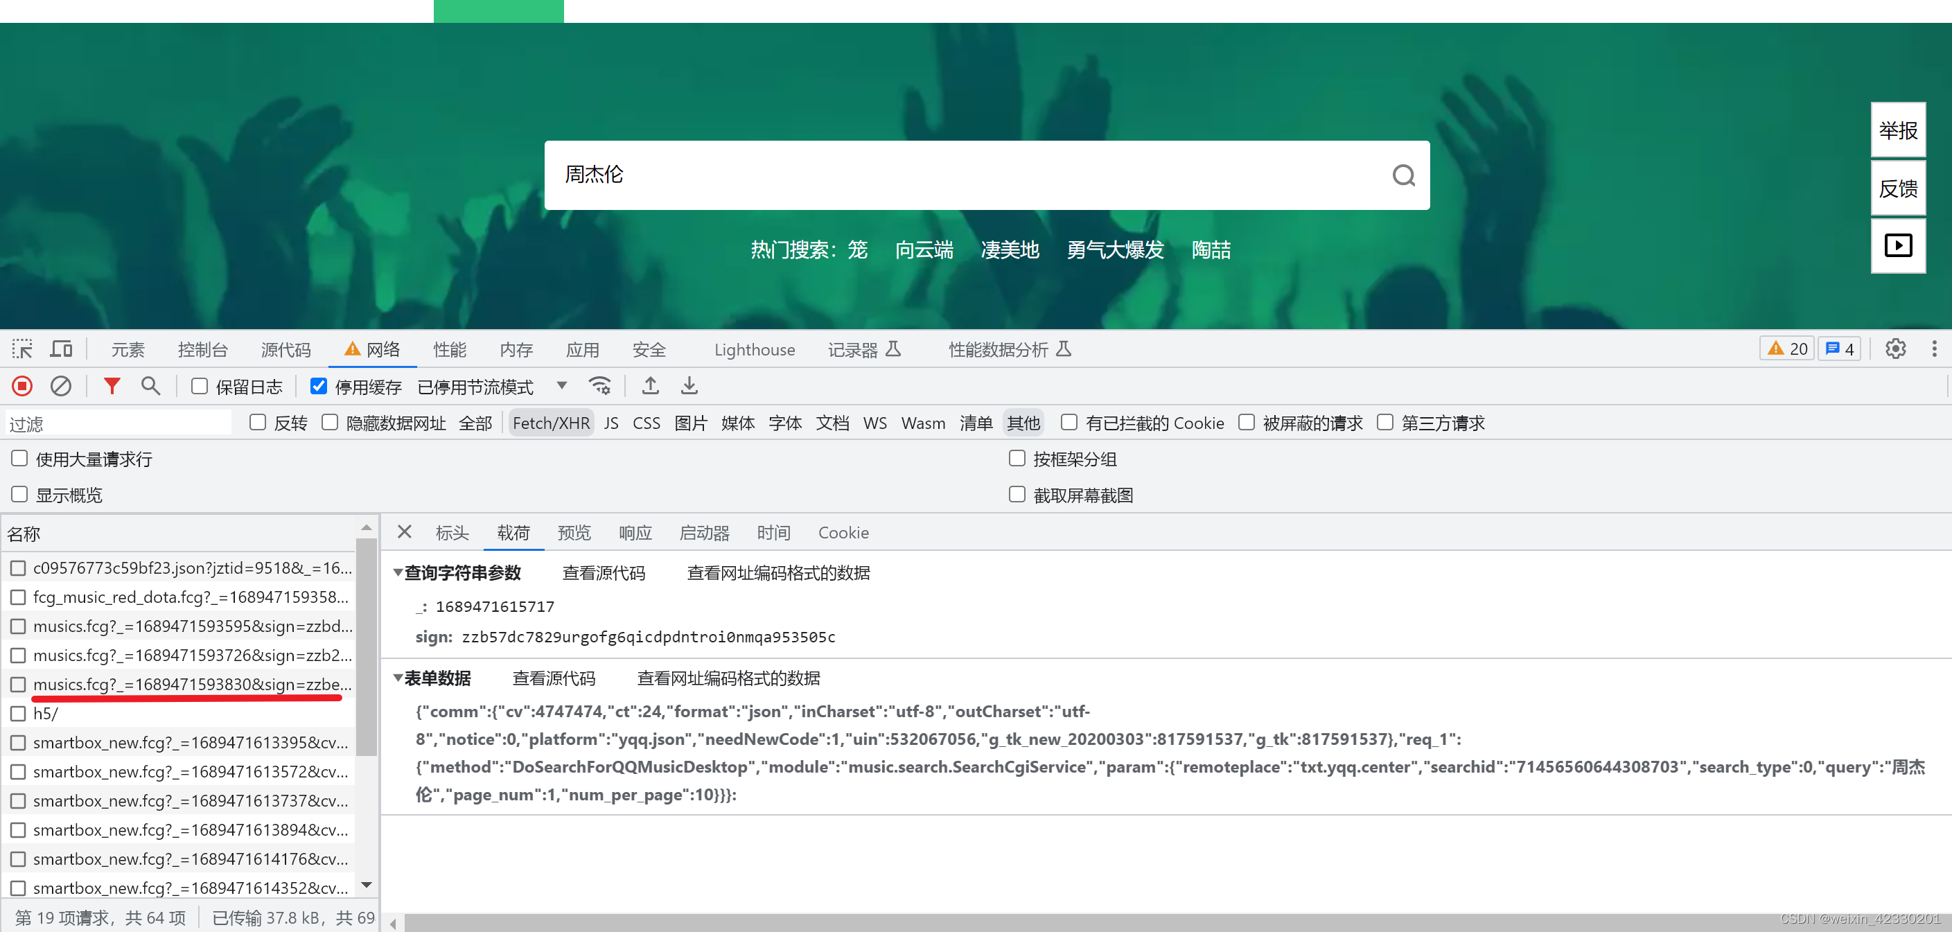Filter requests by 其他 type
The height and width of the screenshot is (932, 1952).
click(1023, 423)
